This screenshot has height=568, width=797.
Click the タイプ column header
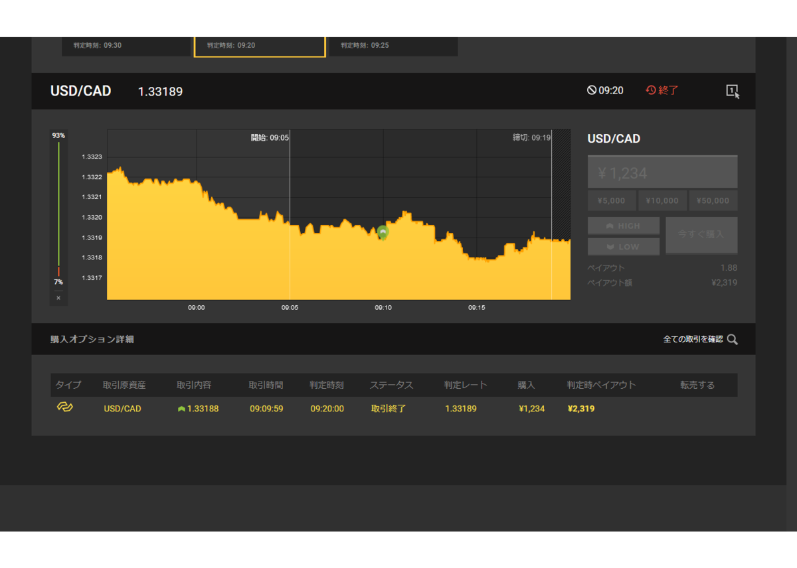pyautogui.click(x=68, y=385)
